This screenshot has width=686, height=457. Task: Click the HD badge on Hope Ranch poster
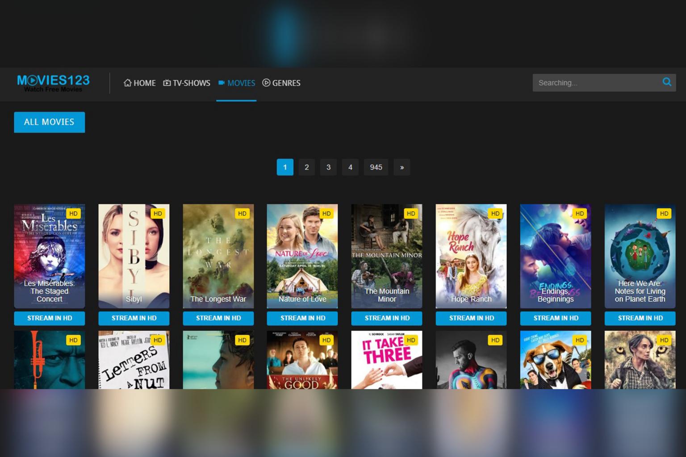(495, 214)
